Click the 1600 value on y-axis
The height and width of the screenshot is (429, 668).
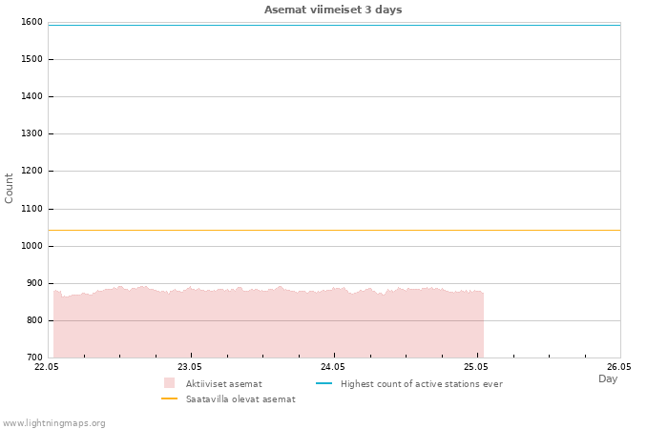point(31,22)
